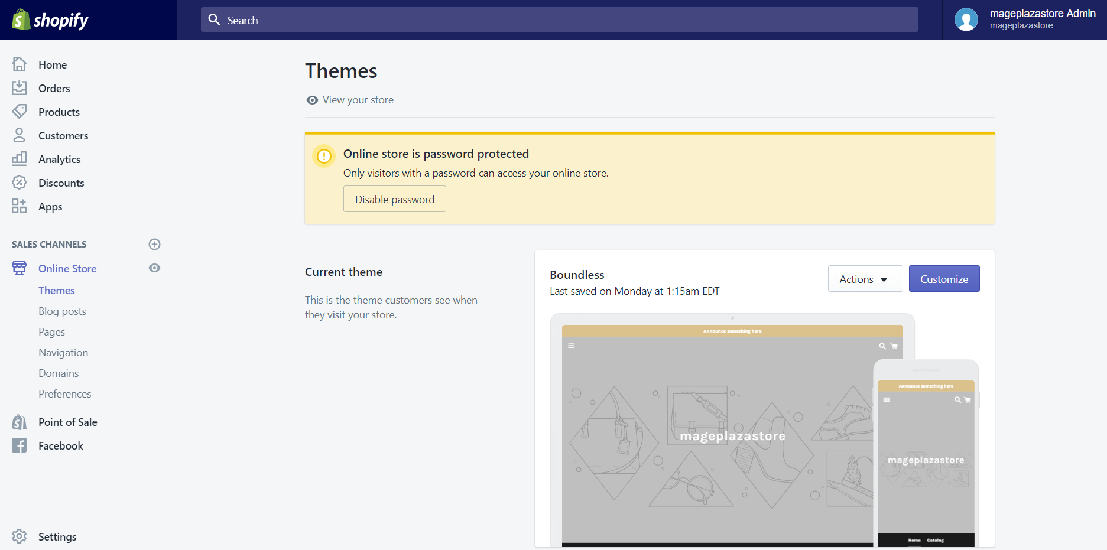Open Facebook sales channel
The width and height of the screenshot is (1107, 550).
pos(61,445)
